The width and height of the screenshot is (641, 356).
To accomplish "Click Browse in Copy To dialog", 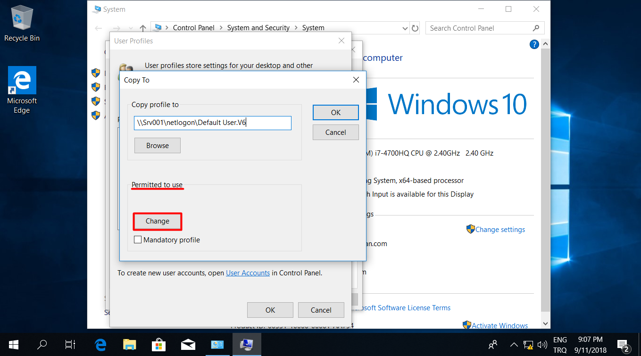I will 158,145.
